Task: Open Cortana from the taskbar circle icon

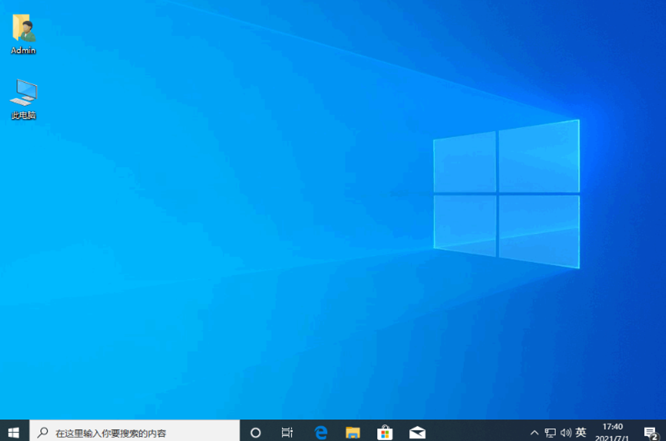Action: click(255, 433)
